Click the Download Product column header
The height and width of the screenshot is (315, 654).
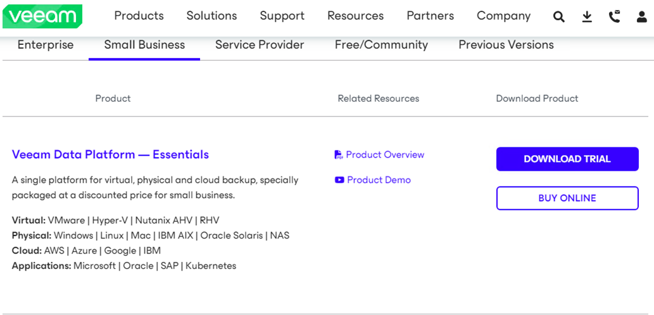tap(537, 99)
